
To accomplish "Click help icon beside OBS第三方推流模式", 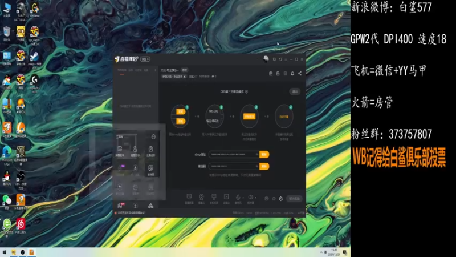I will click(246, 91).
